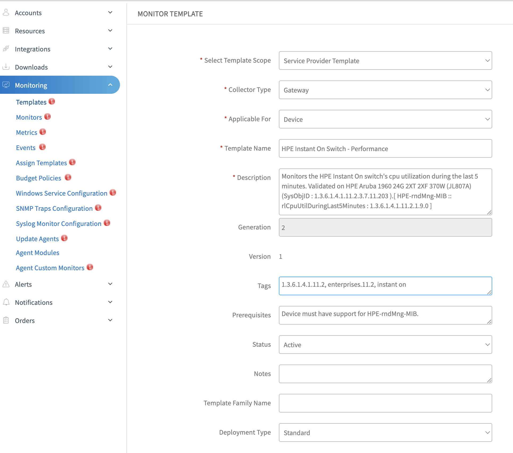513x453 pixels.
Task: Click the Orders clipboard icon
Action: coord(6,320)
